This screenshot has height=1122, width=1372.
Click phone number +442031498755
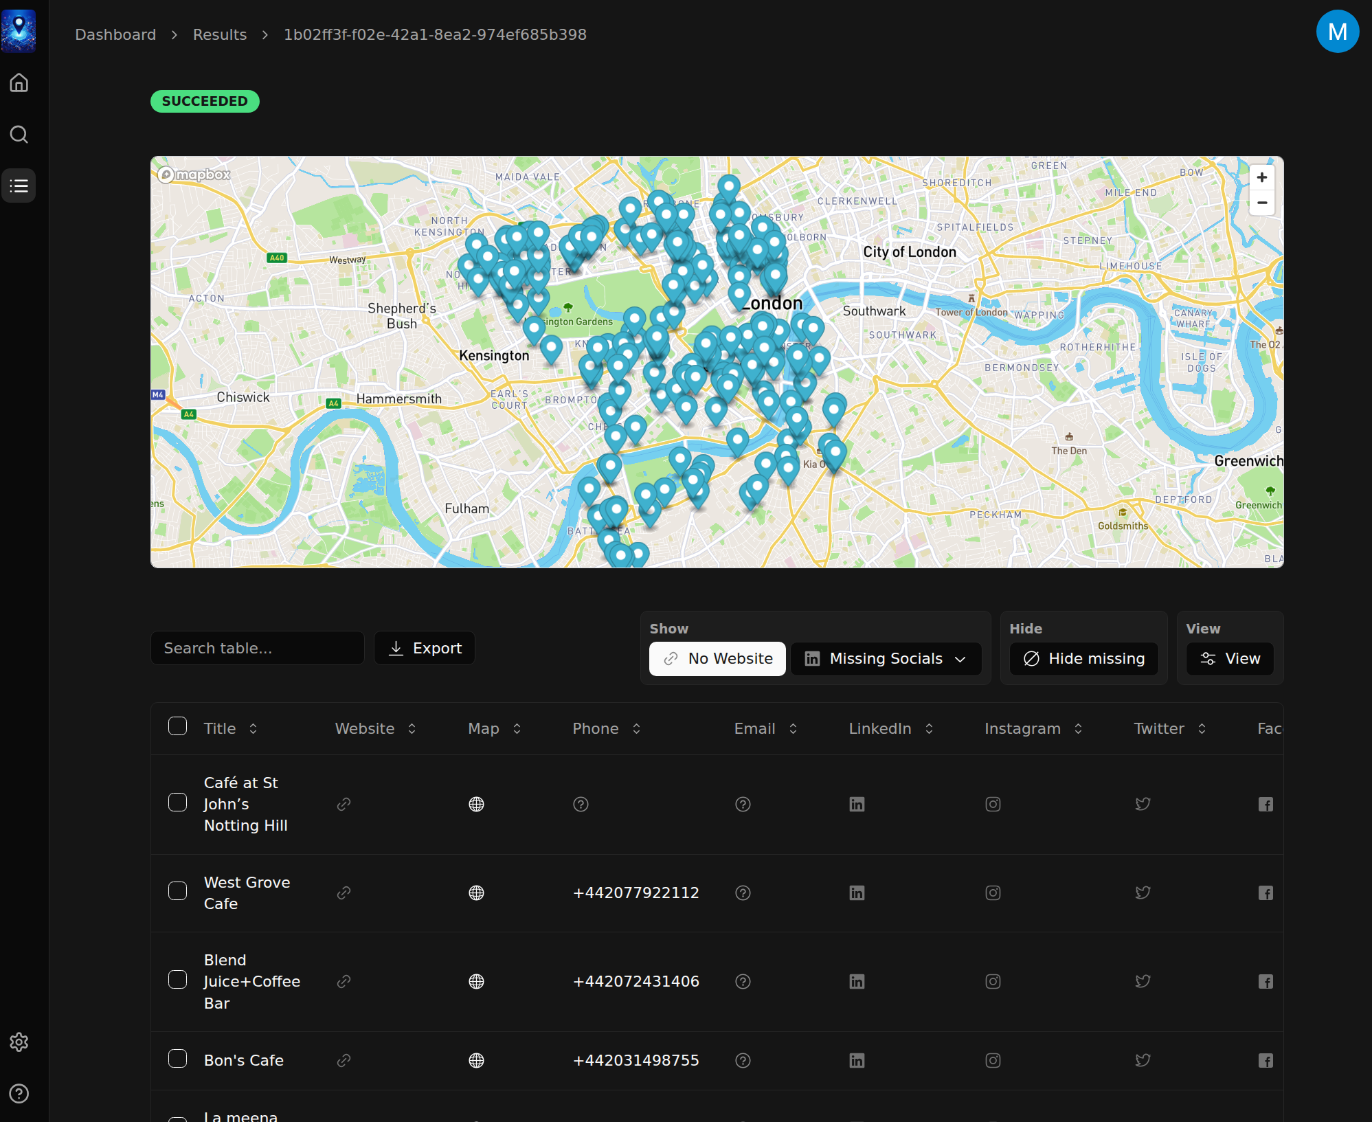click(636, 1060)
